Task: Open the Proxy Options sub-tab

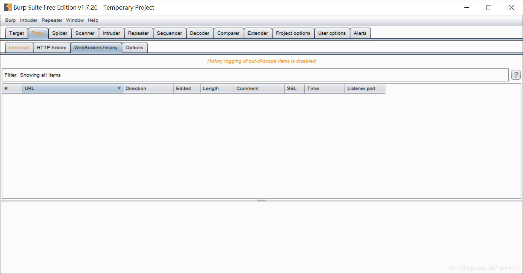Action: [x=134, y=47]
